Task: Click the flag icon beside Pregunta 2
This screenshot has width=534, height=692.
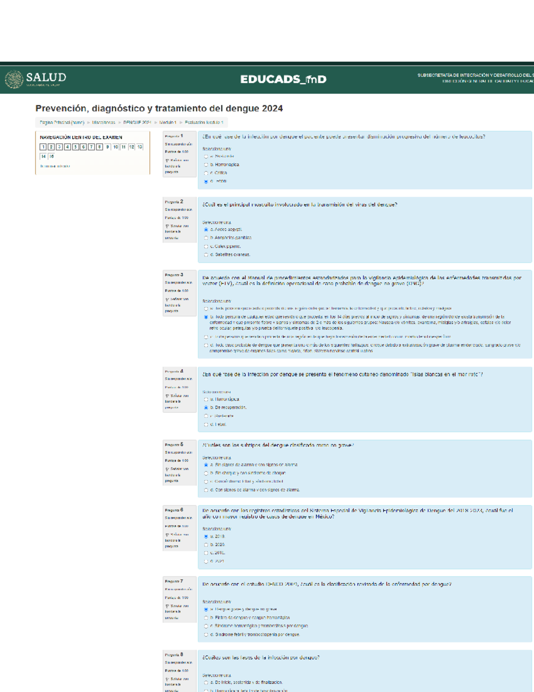Action: 168,226
